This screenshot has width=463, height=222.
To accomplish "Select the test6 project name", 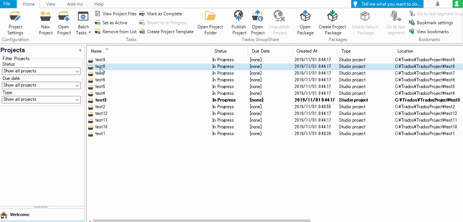I will [100, 80].
